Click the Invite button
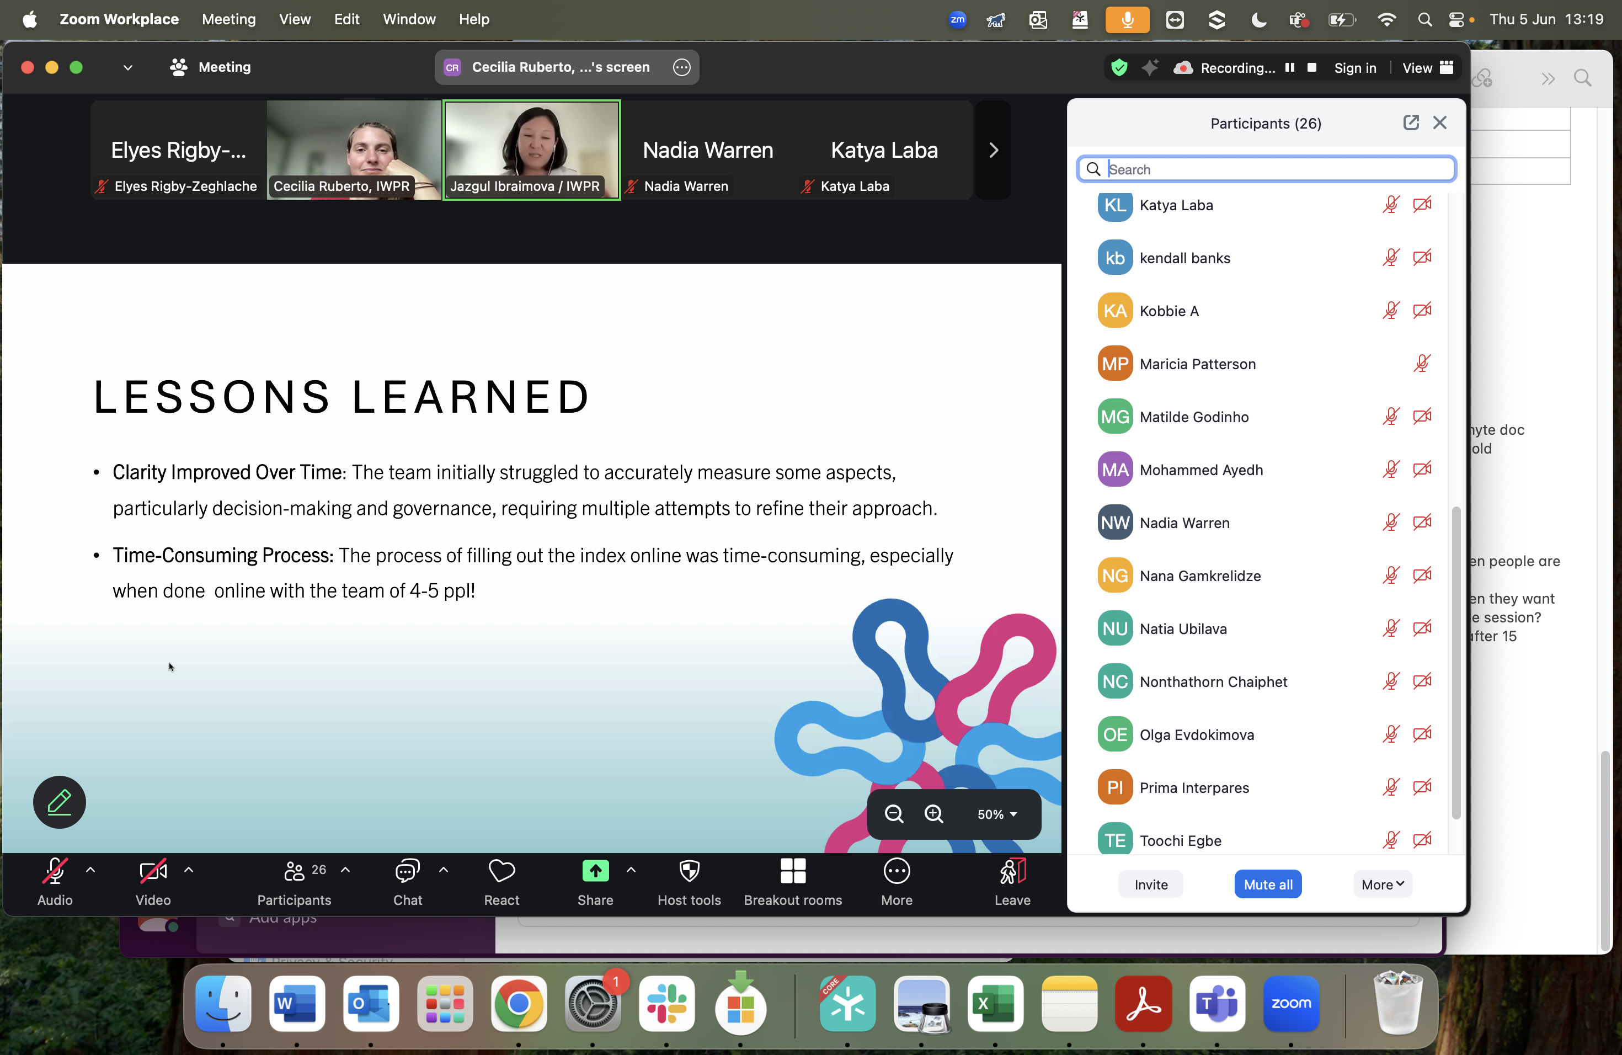The width and height of the screenshot is (1622, 1055). (1150, 884)
